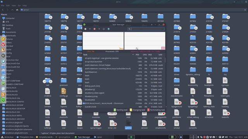Open the dropdown arrow beside the execute-task icon
This screenshot has width=248, height=139.
point(90,29)
